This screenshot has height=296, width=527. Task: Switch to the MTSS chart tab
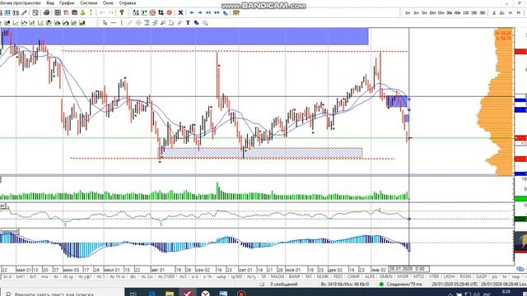click(419, 276)
